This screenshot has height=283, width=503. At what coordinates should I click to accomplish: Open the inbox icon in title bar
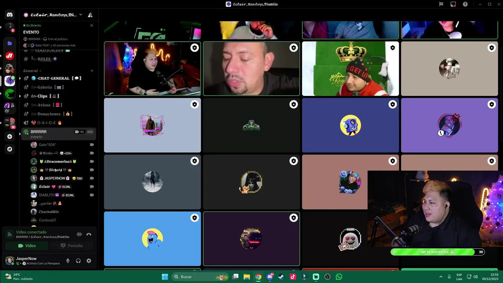(453, 4)
